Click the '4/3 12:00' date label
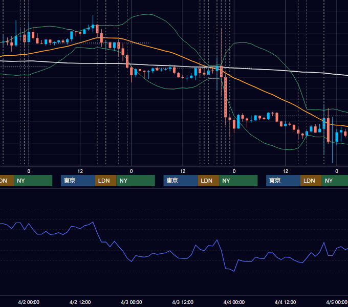 click(183, 302)
